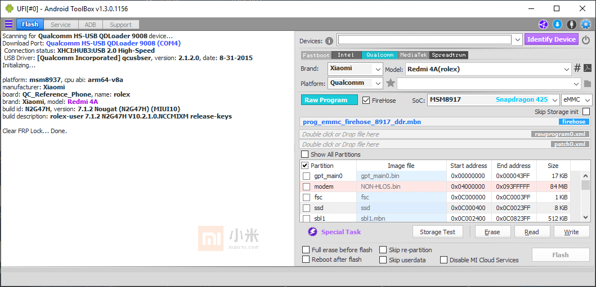Toggle the Partition header select-all checkbox

(x=305, y=166)
